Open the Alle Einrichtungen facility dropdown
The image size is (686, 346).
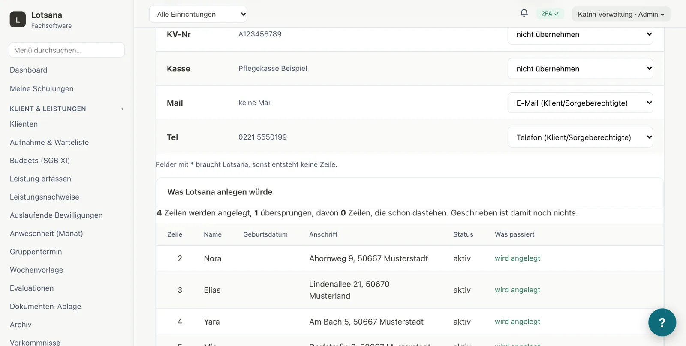[x=198, y=14]
